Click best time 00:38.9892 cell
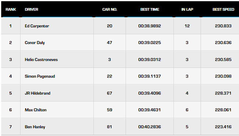 (x=150, y=26)
